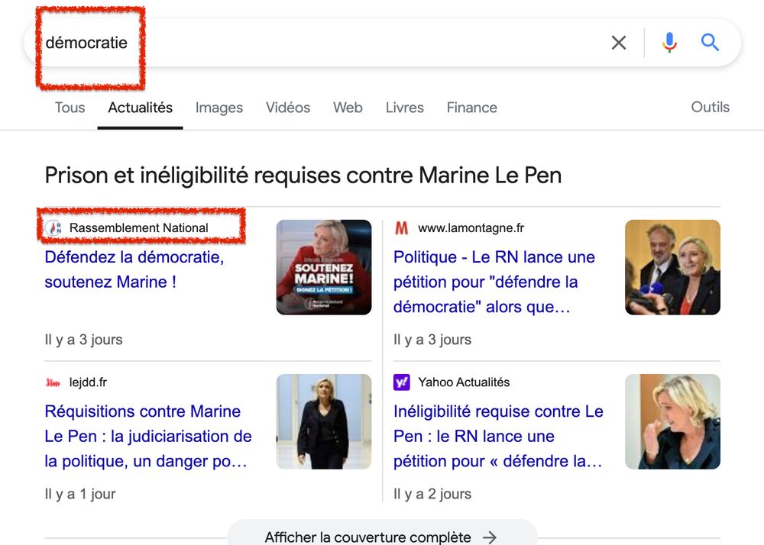Switch to the Images tab
The height and width of the screenshot is (545, 764).
coord(219,108)
